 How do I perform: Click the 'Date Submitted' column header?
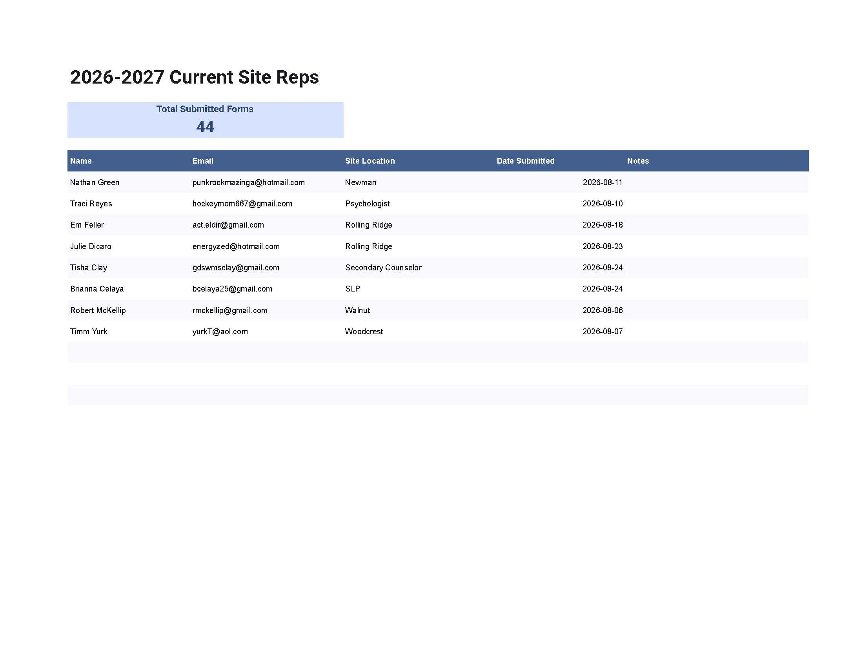[x=526, y=161]
